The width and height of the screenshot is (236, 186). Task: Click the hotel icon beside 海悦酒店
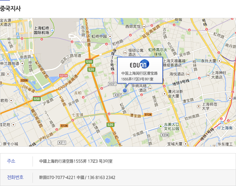(188, 74)
